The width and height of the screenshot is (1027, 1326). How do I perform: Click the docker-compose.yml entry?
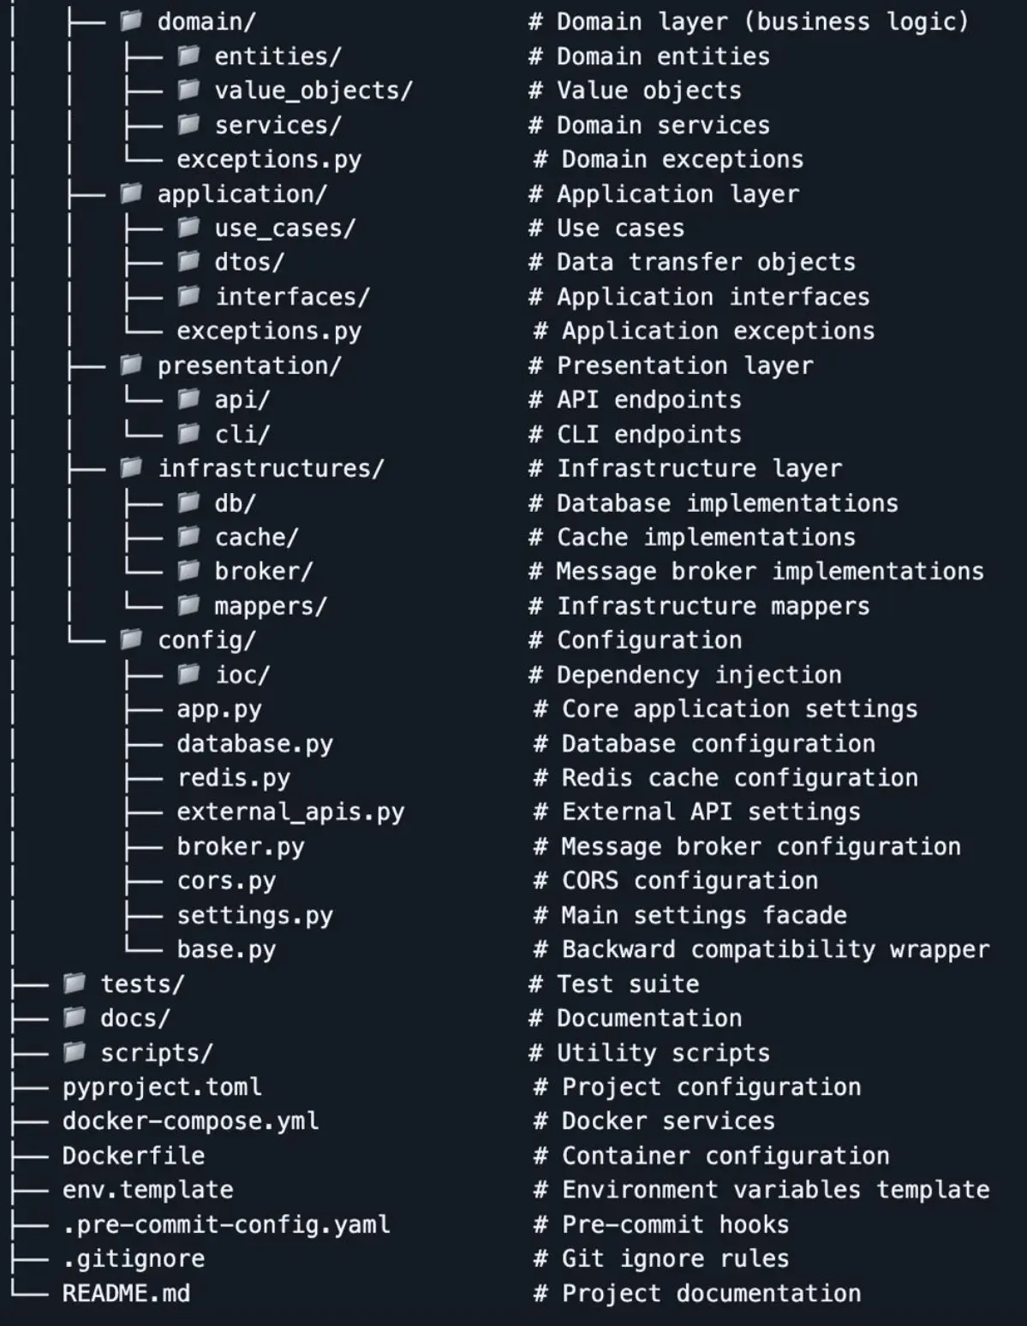click(x=190, y=1121)
